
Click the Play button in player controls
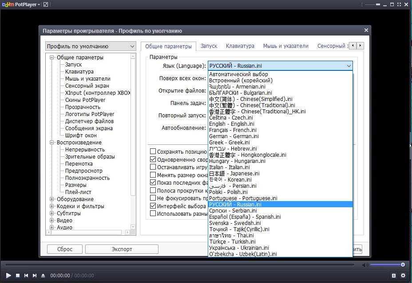[x=8, y=275]
